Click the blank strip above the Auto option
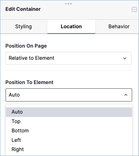This screenshot has height=156, width=139. pos(69,106)
